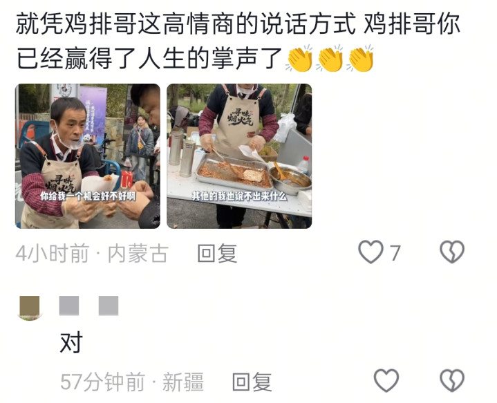Screen dimensions: 497x403
Task: Dislike the '对' reply using broken heart
Action: [452, 380]
